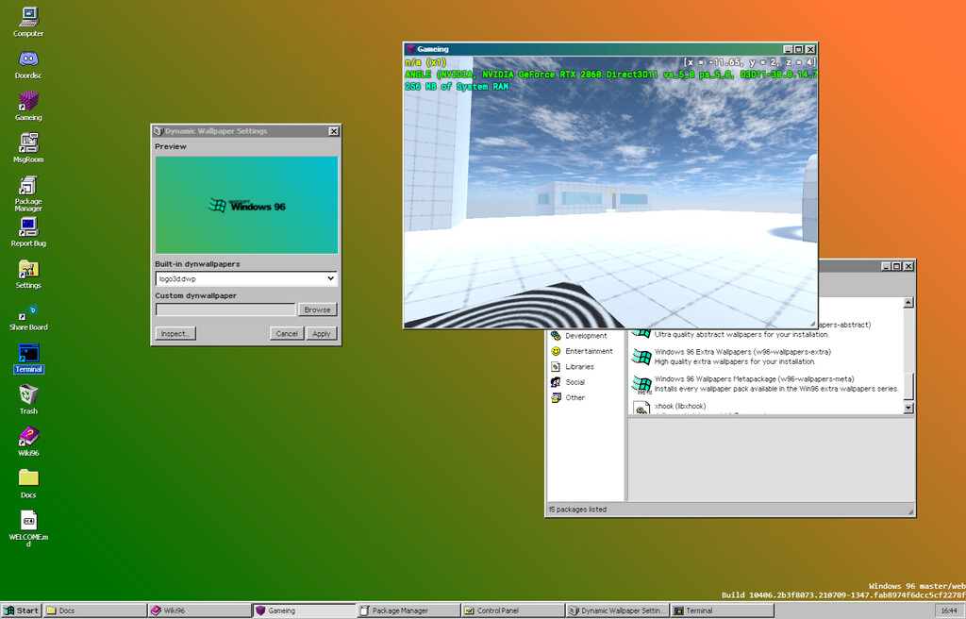966x619 pixels.
Task: Click the custom dynwallpaper path field
Action: (x=225, y=309)
